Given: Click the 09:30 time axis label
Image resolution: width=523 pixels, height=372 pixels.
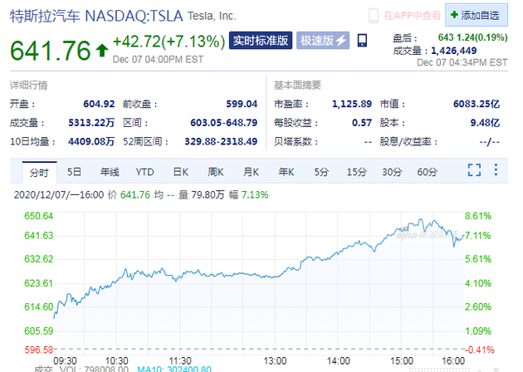Looking at the screenshot, I should pyautogui.click(x=65, y=360).
